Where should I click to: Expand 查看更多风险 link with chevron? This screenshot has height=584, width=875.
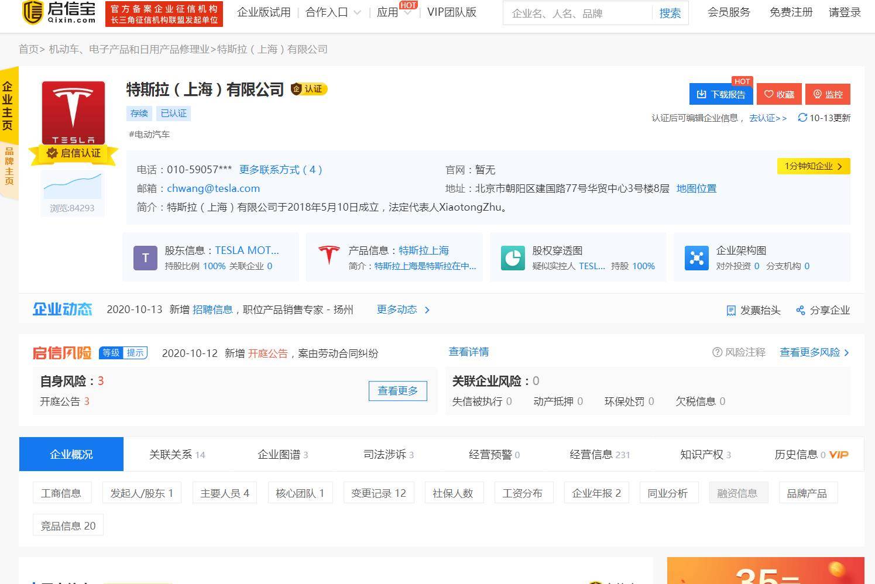pyautogui.click(x=814, y=352)
